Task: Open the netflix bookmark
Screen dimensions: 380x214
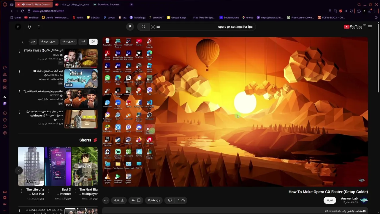Action: [x=78, y=18]
